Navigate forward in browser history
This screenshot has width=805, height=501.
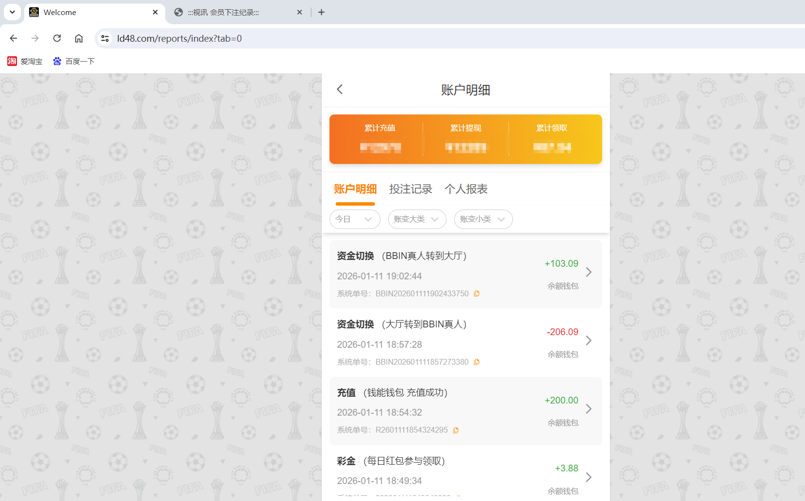(35, 38)
